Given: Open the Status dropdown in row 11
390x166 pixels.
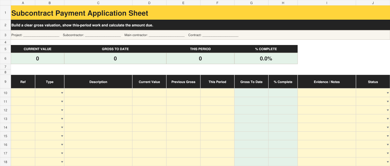Looking at the screenshot, I should (388, 102).
